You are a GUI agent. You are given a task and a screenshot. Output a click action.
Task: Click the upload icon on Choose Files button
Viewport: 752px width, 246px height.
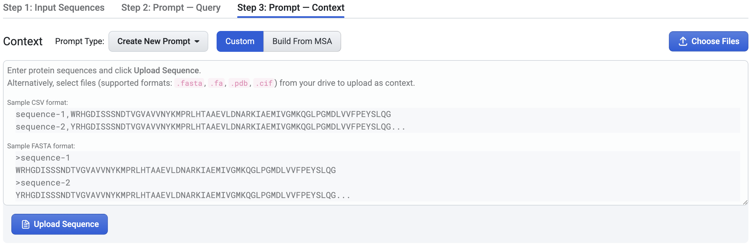click(x=683, y=41)
